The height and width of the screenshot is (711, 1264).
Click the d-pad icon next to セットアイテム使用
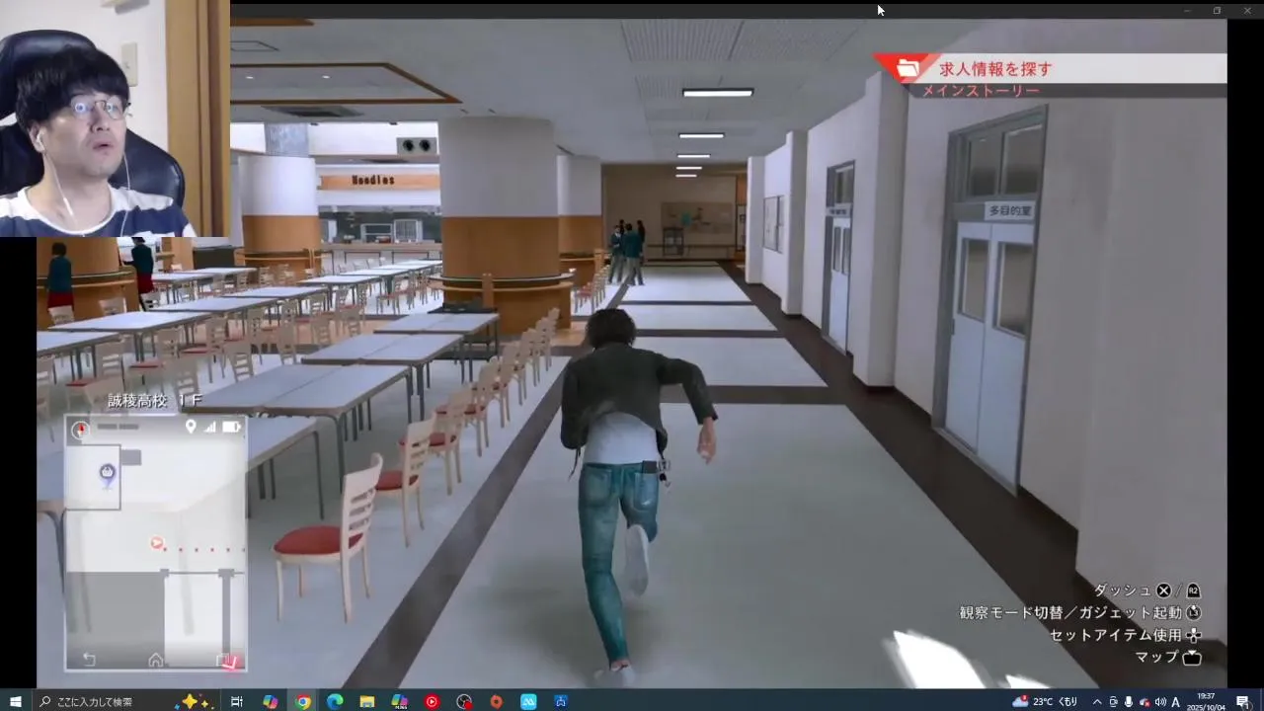click(x=1193, y=635)
